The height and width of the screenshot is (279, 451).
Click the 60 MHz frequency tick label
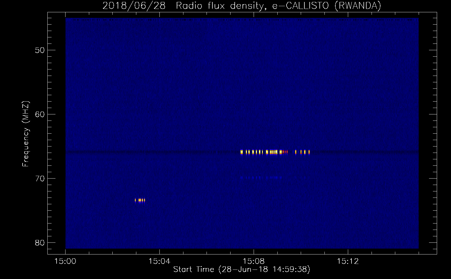tap(40, 114)
